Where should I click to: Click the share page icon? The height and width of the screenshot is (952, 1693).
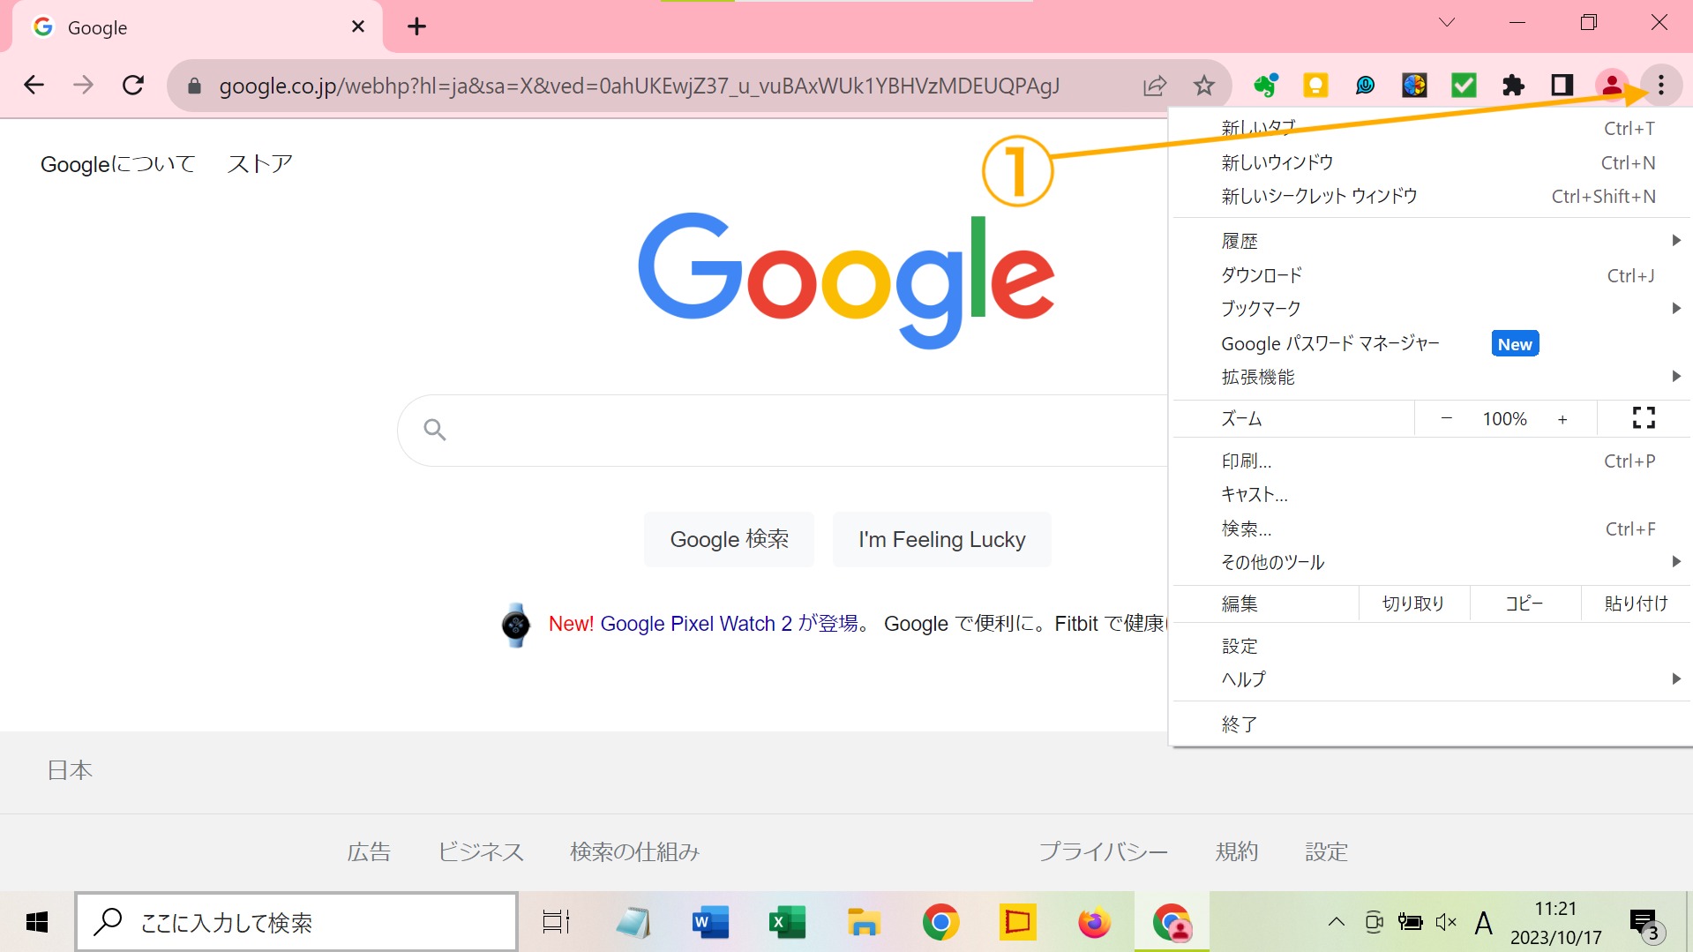tap(1155, 86)
